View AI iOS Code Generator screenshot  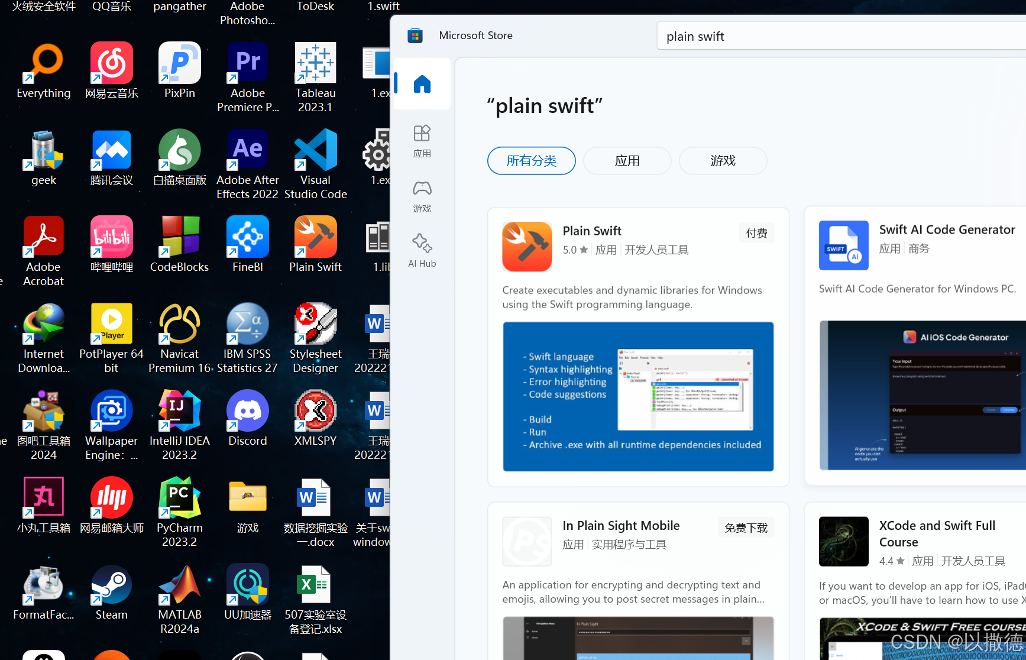click(923, 396)
